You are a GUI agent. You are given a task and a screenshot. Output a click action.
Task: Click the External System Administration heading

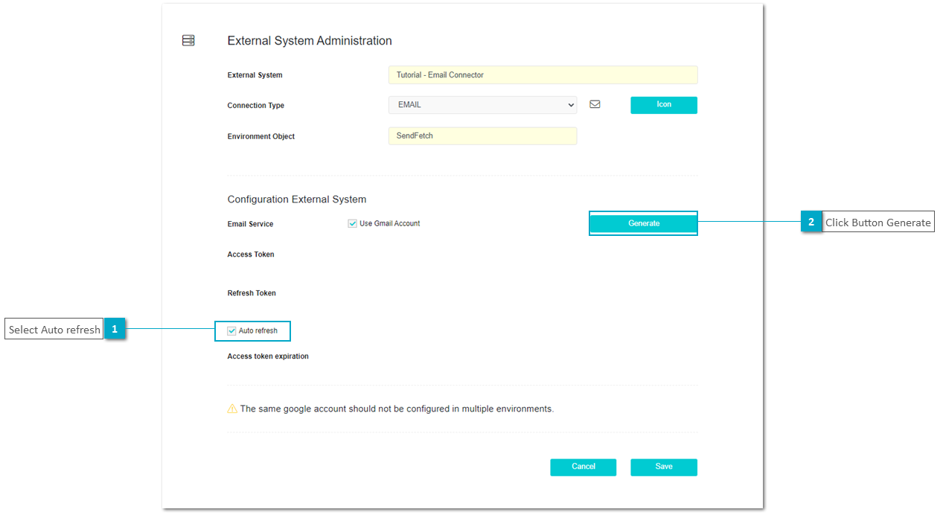[310, 41]
